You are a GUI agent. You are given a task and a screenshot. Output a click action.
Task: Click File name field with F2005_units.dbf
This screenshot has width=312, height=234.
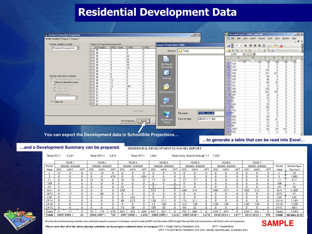pos(211,113)
